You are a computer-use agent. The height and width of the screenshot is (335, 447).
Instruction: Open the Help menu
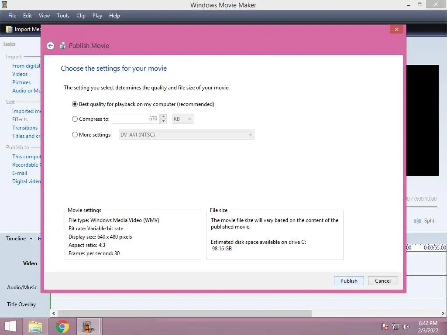click(114, 16)
